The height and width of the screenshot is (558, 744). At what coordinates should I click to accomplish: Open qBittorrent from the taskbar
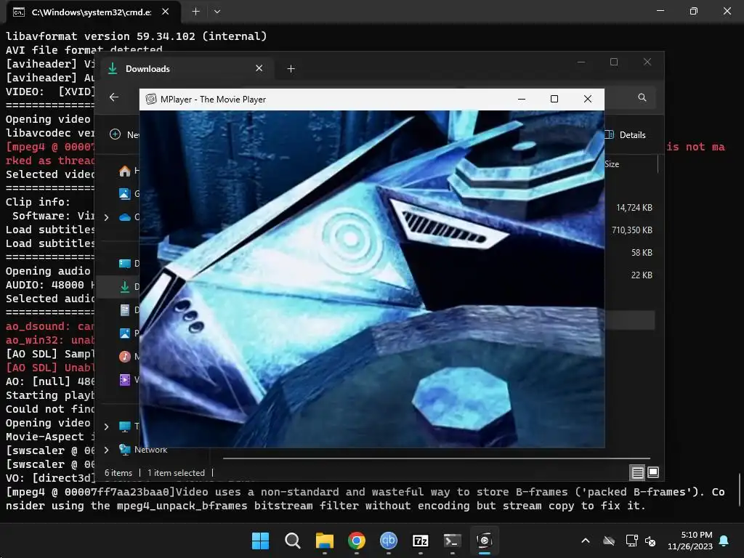pos(389,541)
